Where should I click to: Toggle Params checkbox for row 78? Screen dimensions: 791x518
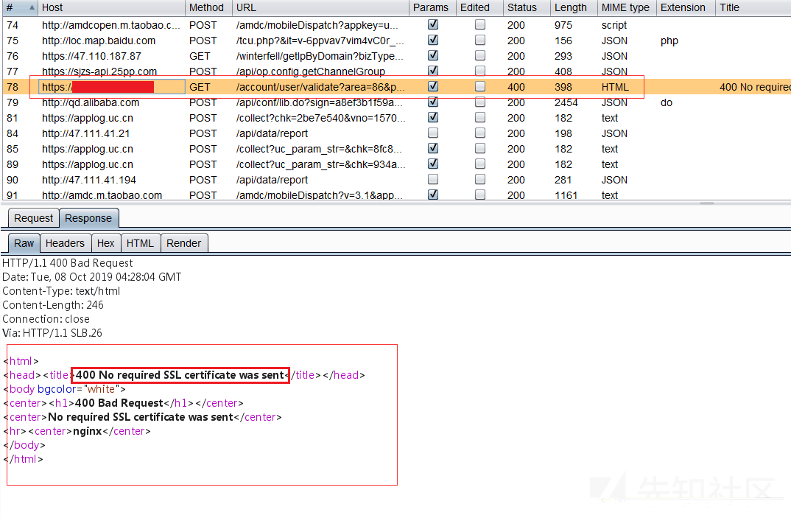pos(433,86)
